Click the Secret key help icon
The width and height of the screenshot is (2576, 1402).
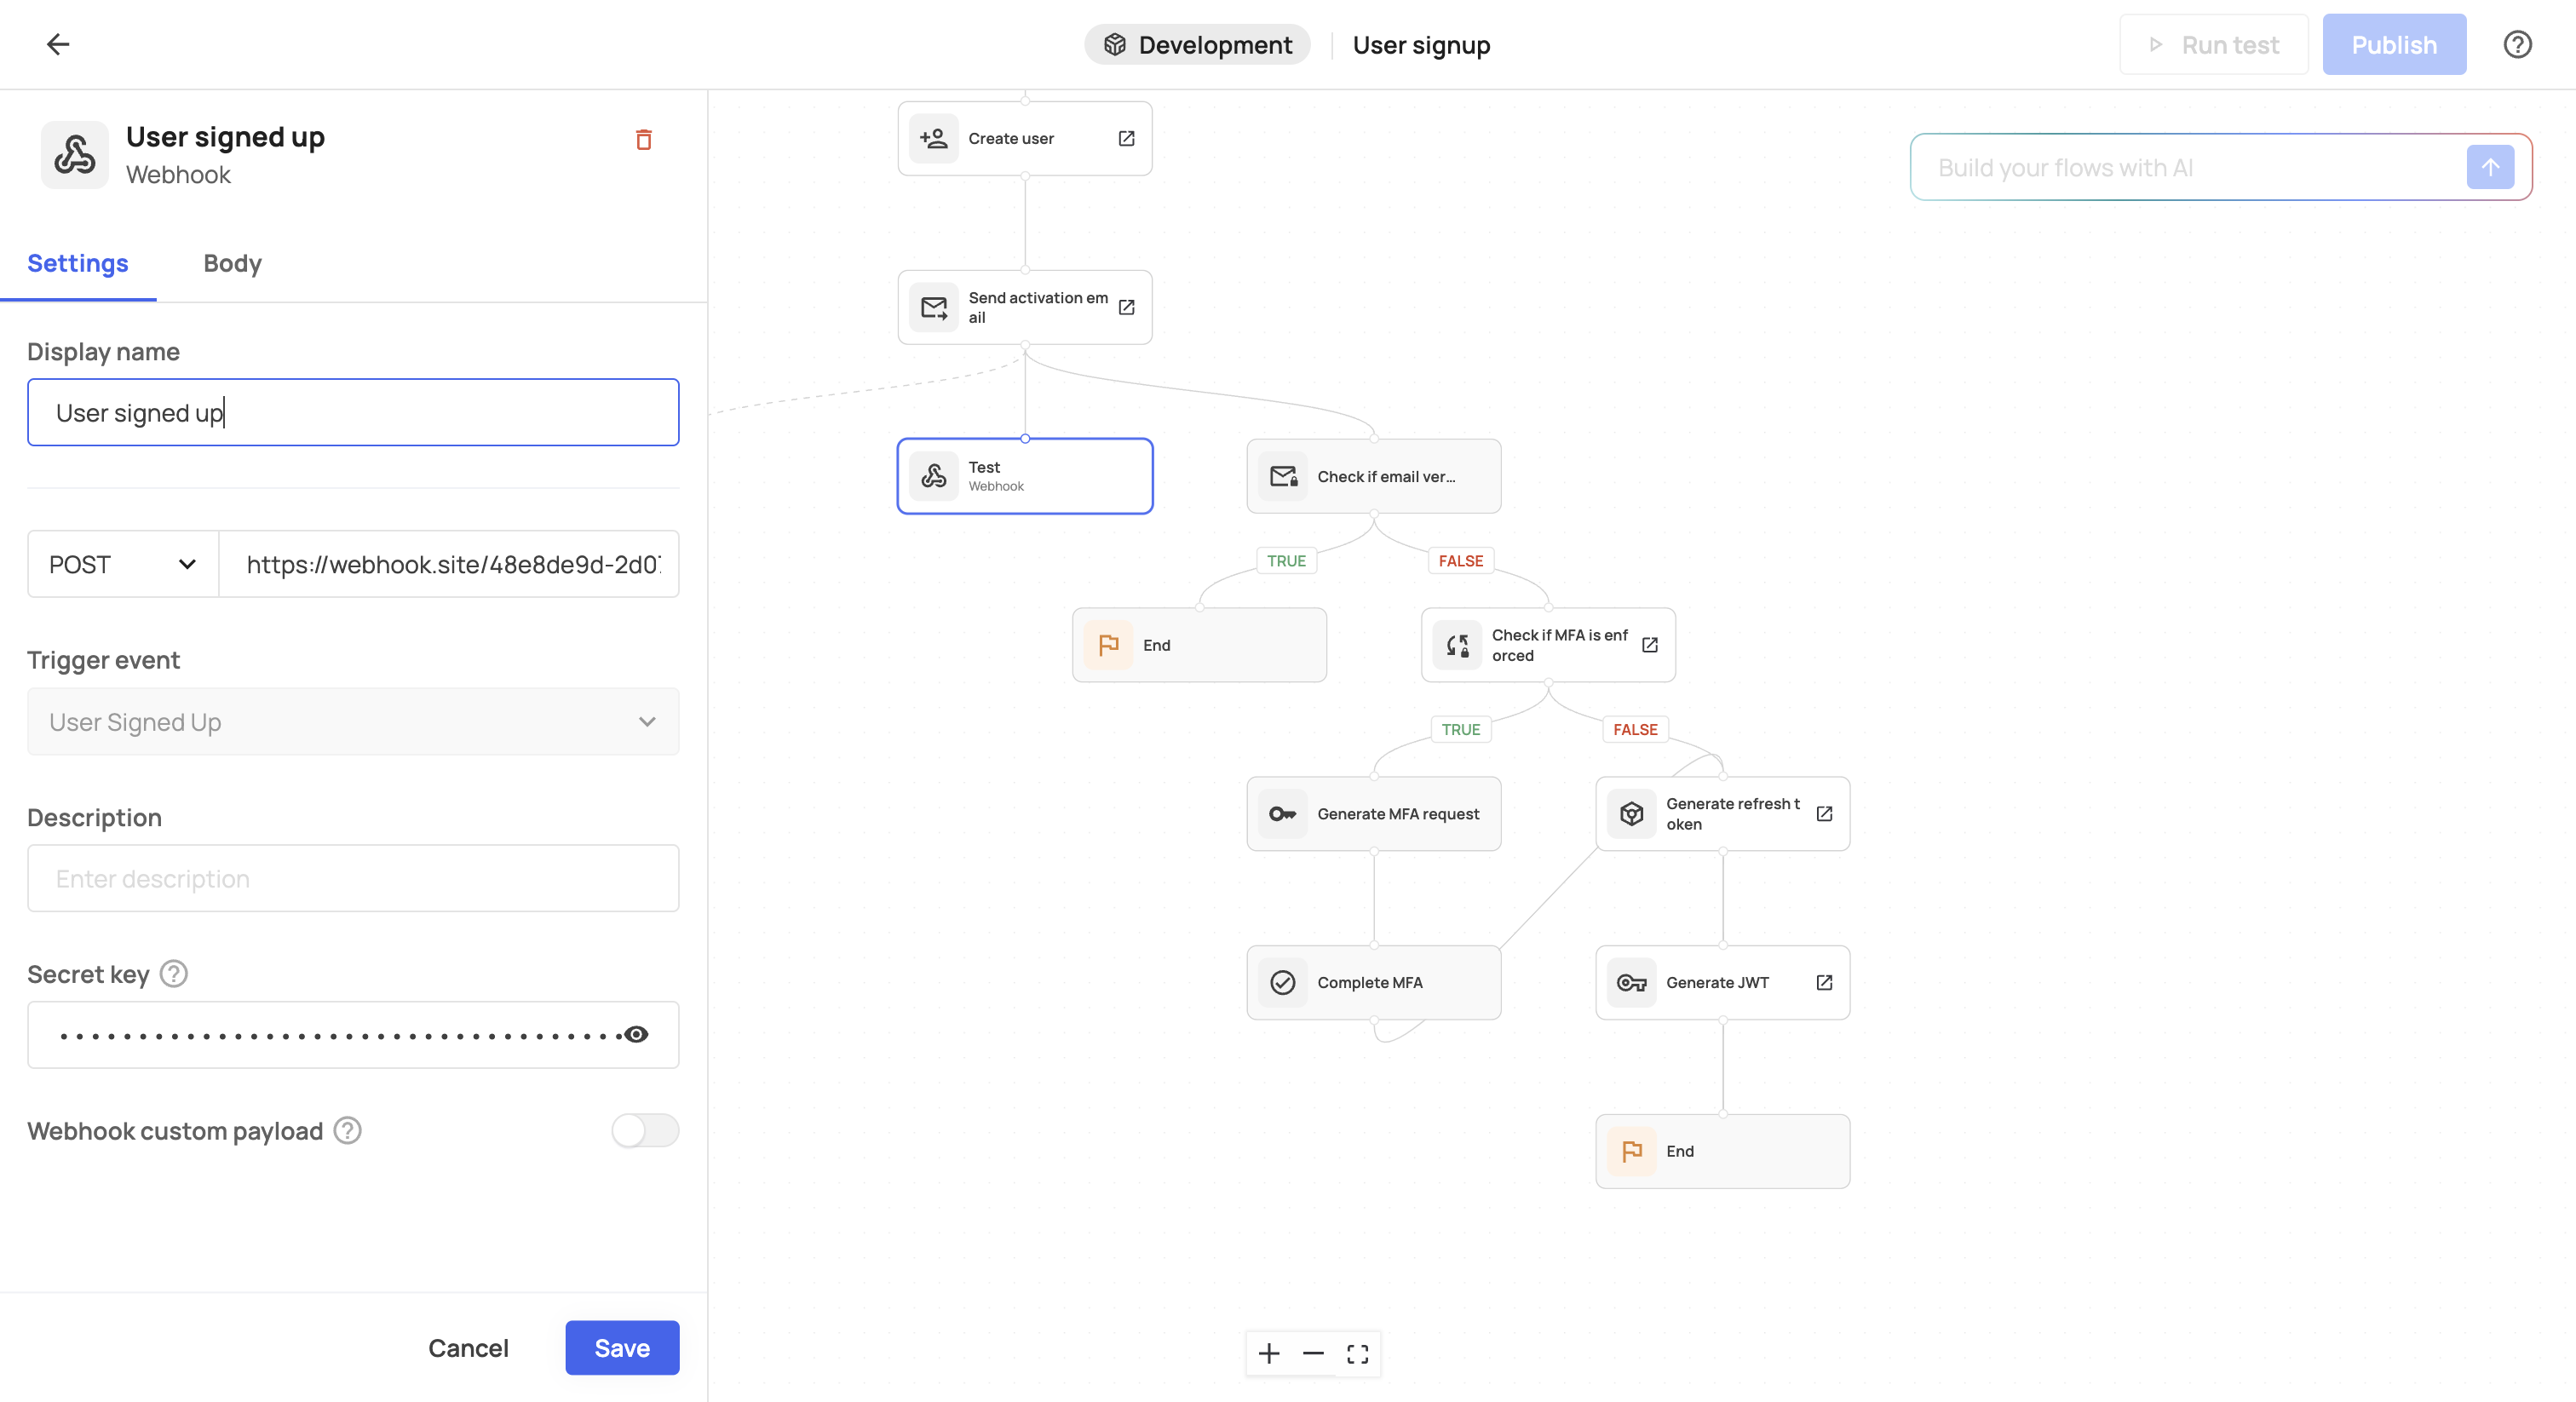[174, 974]
